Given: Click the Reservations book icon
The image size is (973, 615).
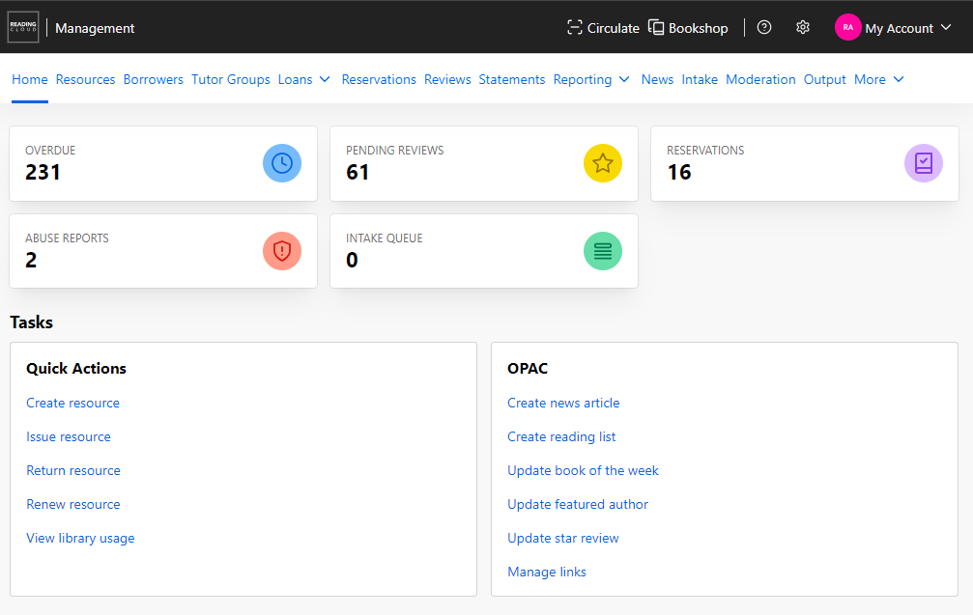Looking at the screenshot, I should 924,163.
